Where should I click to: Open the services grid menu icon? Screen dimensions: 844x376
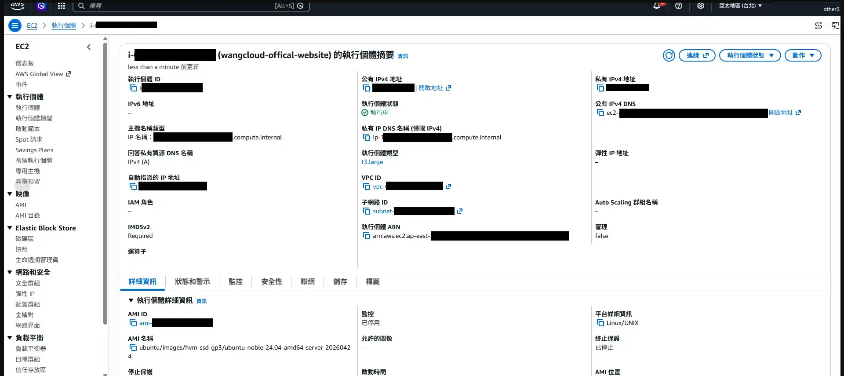tap(62, 6)
